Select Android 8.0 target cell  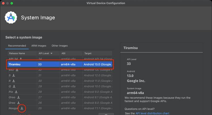coord(98,103)
